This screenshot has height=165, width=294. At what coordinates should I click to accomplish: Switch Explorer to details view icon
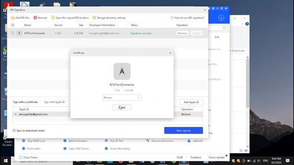click(242, 150)
